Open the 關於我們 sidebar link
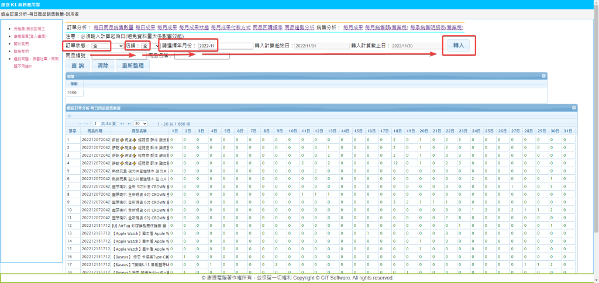The height and width of the screenshot is (283, 599). pos(21,43)
